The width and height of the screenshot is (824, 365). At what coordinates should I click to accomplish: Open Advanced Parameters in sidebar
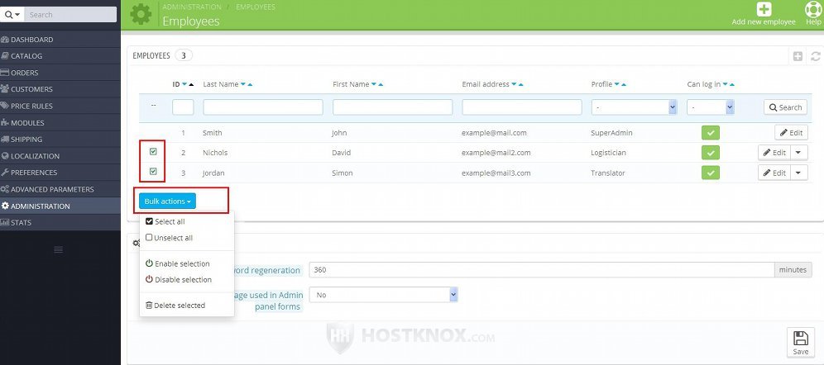pyautogui.click(x=60, y=189)
